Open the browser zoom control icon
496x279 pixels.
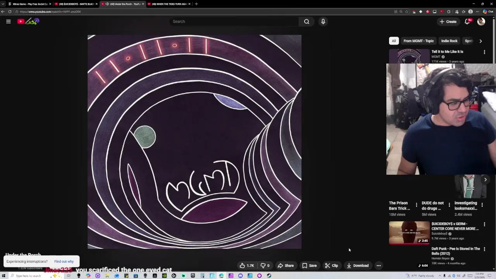tap(401, 12)
